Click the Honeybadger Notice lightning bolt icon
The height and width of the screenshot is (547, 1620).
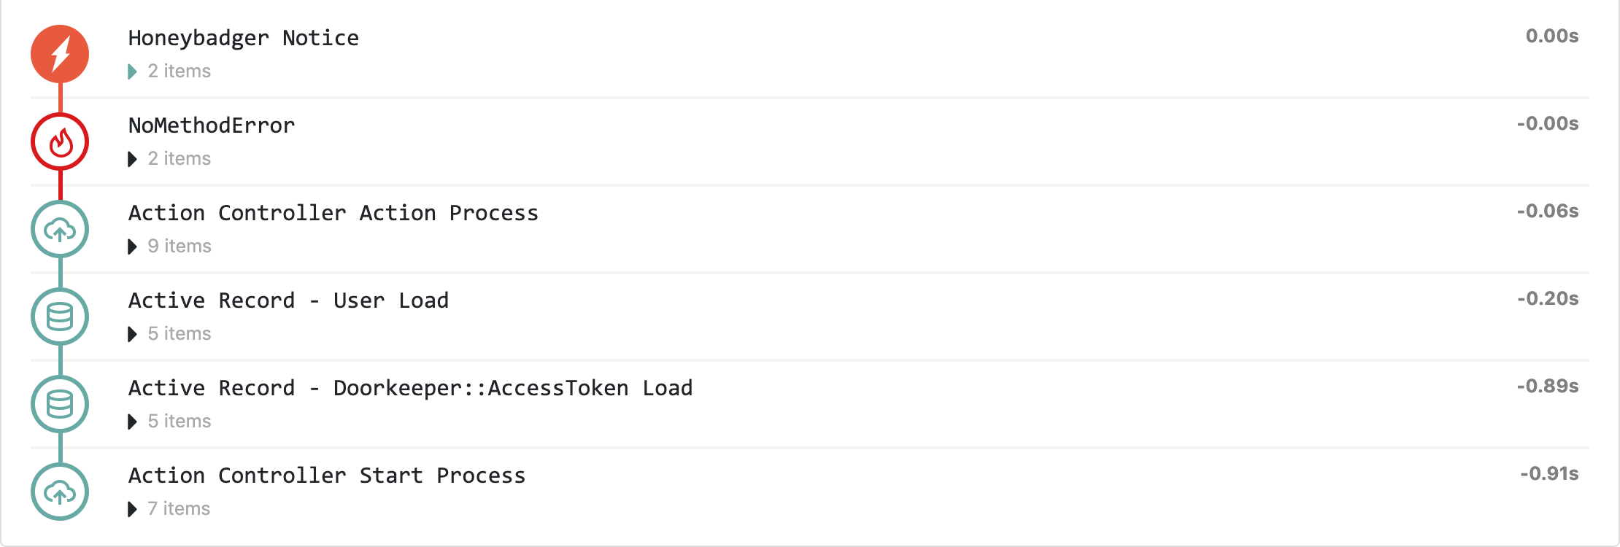tap(60, 54)
